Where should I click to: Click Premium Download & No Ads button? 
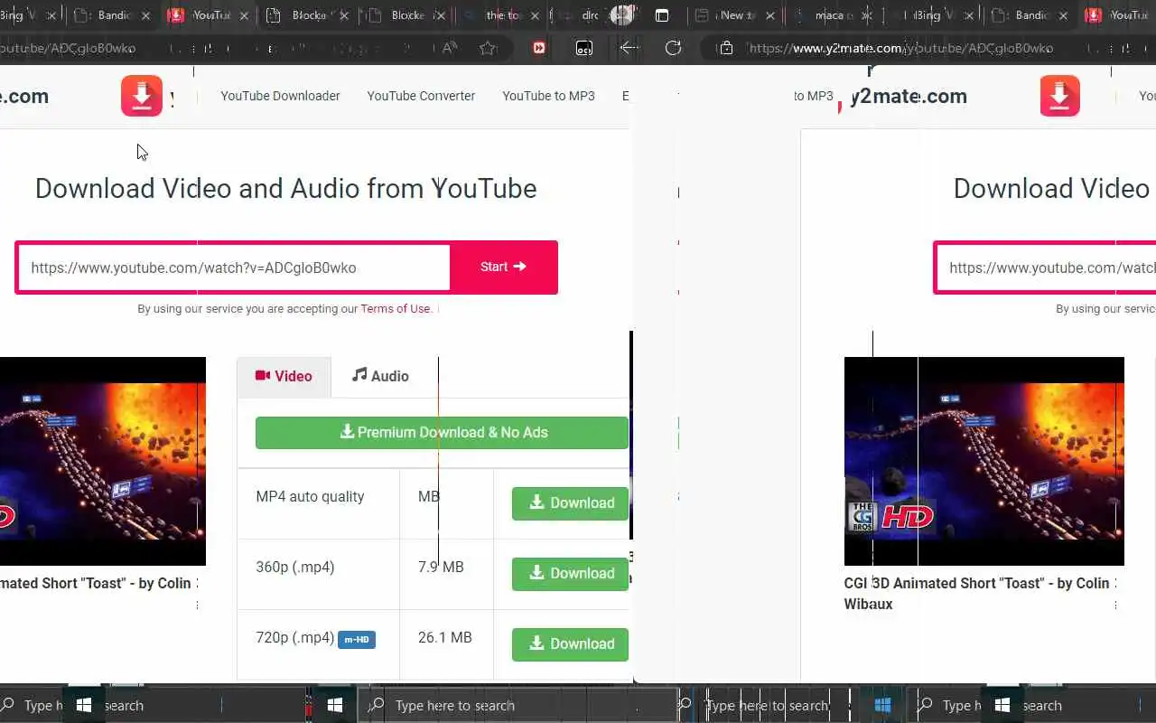click(x=442, y=433)
